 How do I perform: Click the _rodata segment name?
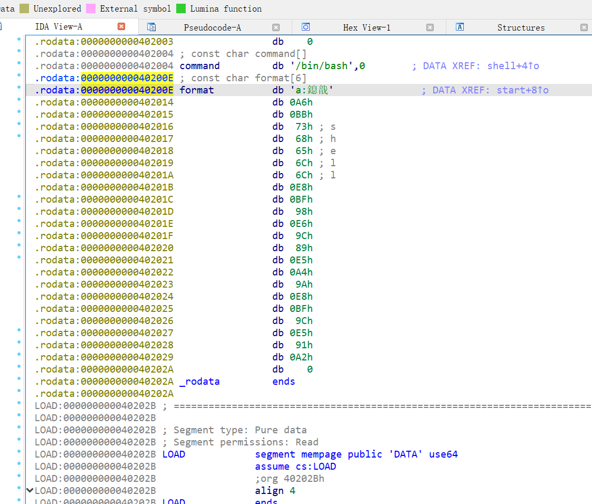click(200, 382)
